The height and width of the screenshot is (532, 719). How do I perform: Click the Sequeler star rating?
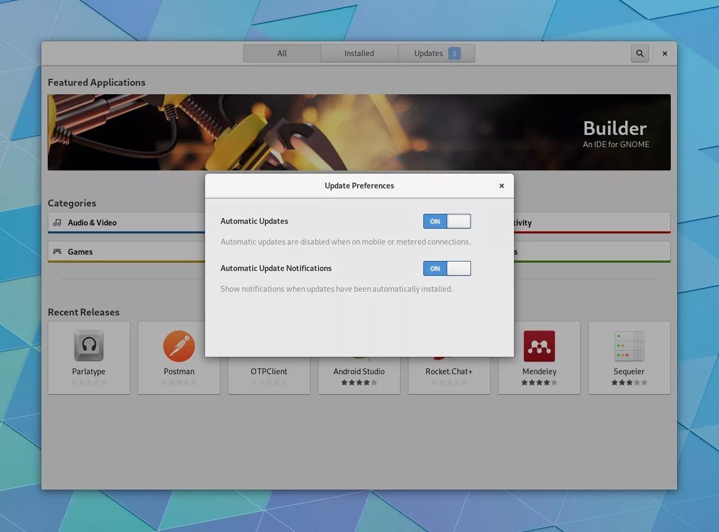pos(629,382)
